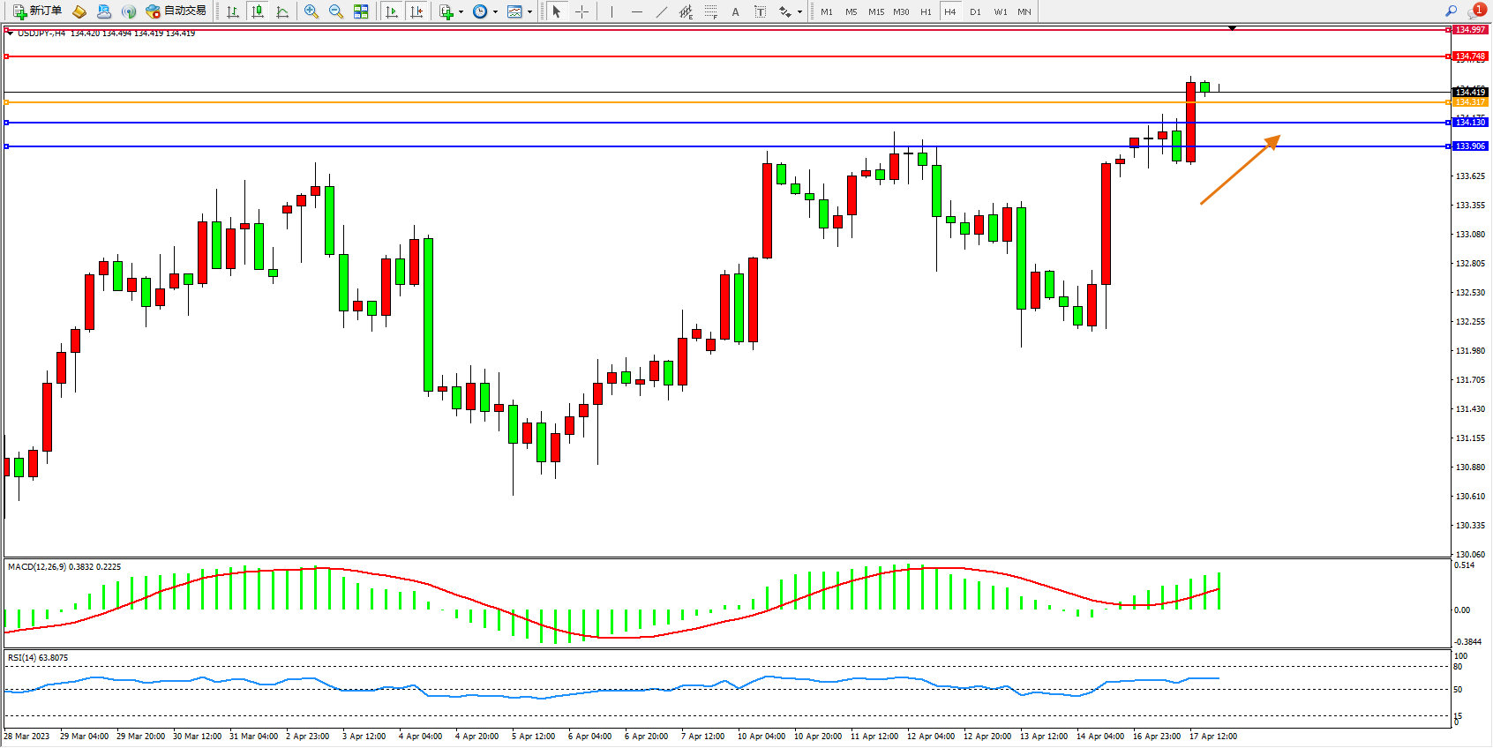Open the chart templates dropdown arrow
The image size is (1493, 748).
(529, 12)
